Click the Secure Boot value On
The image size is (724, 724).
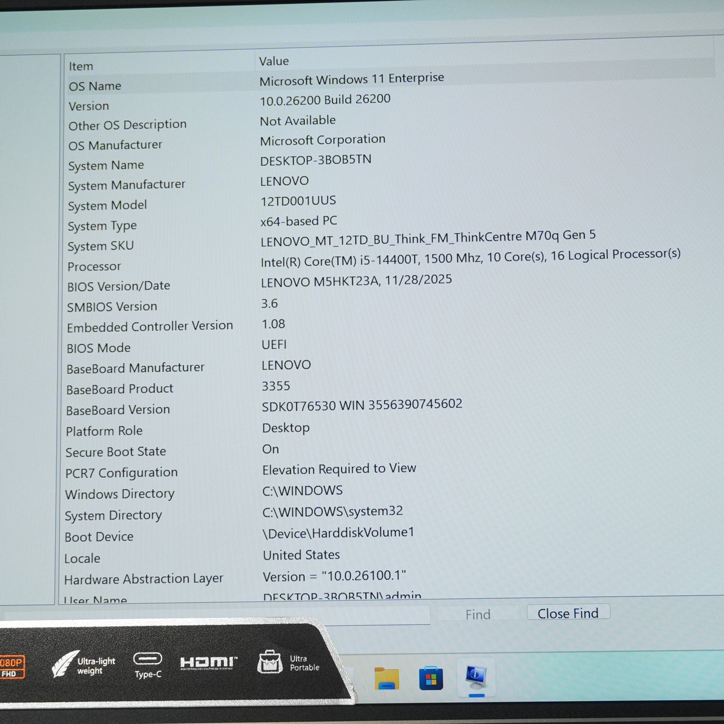click(x=271, y=449)
